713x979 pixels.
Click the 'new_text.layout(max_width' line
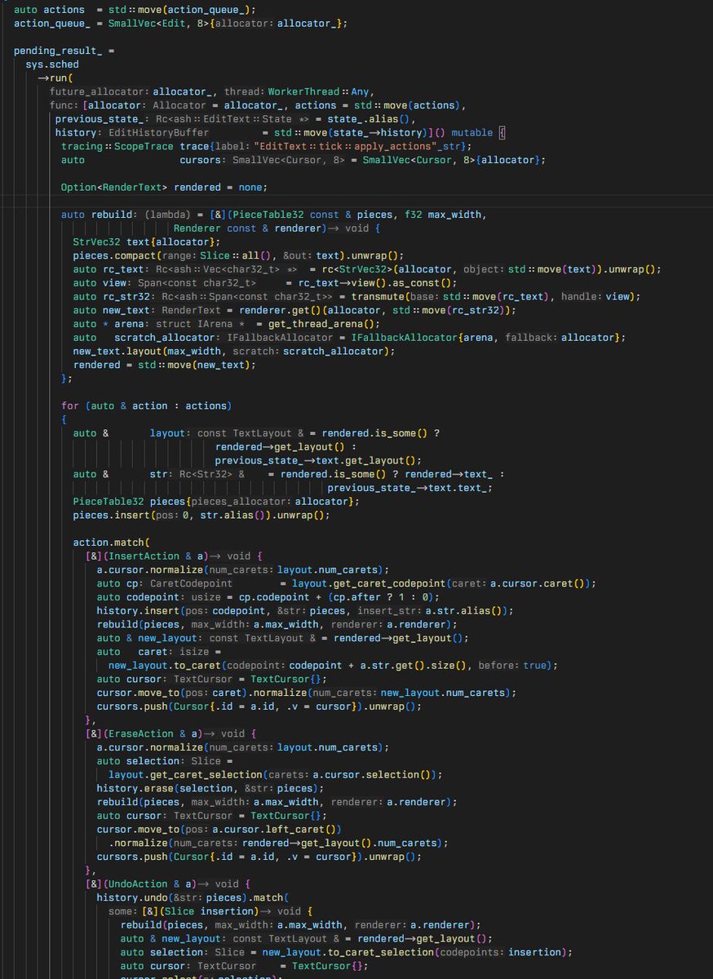232,352
